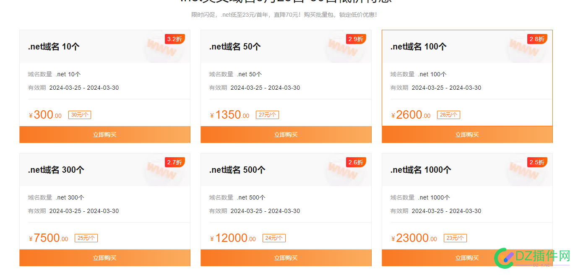Click the promo subtitle 限时闪促 text
The height and width of the screenshot is (275, 578).
tap(284, 15)
